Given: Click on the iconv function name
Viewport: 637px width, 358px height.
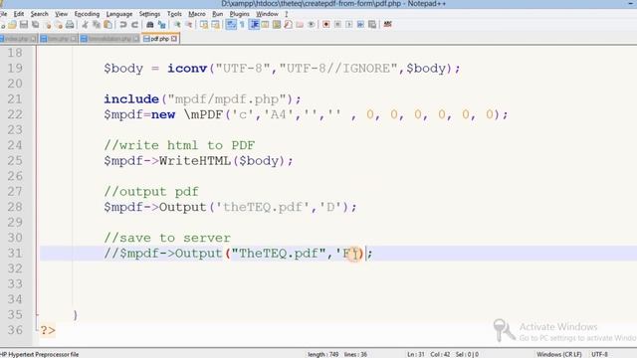Looking at the screenshot, I should (x=187, y=69).
